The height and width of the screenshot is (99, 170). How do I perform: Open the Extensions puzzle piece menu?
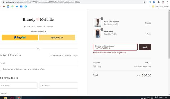coord(159,2)
